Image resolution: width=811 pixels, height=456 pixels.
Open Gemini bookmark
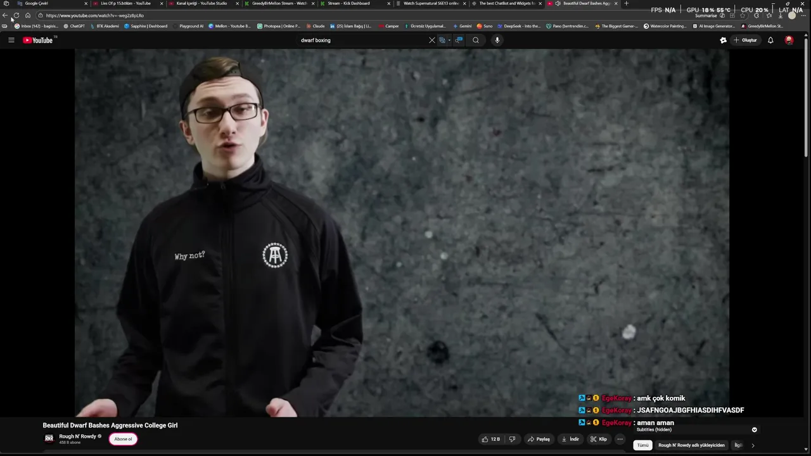pos(462,26)
